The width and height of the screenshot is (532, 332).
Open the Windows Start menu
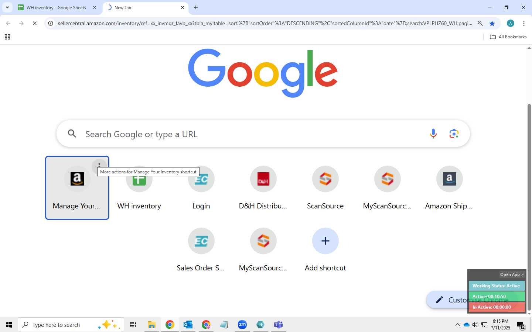tap(9, 325)
